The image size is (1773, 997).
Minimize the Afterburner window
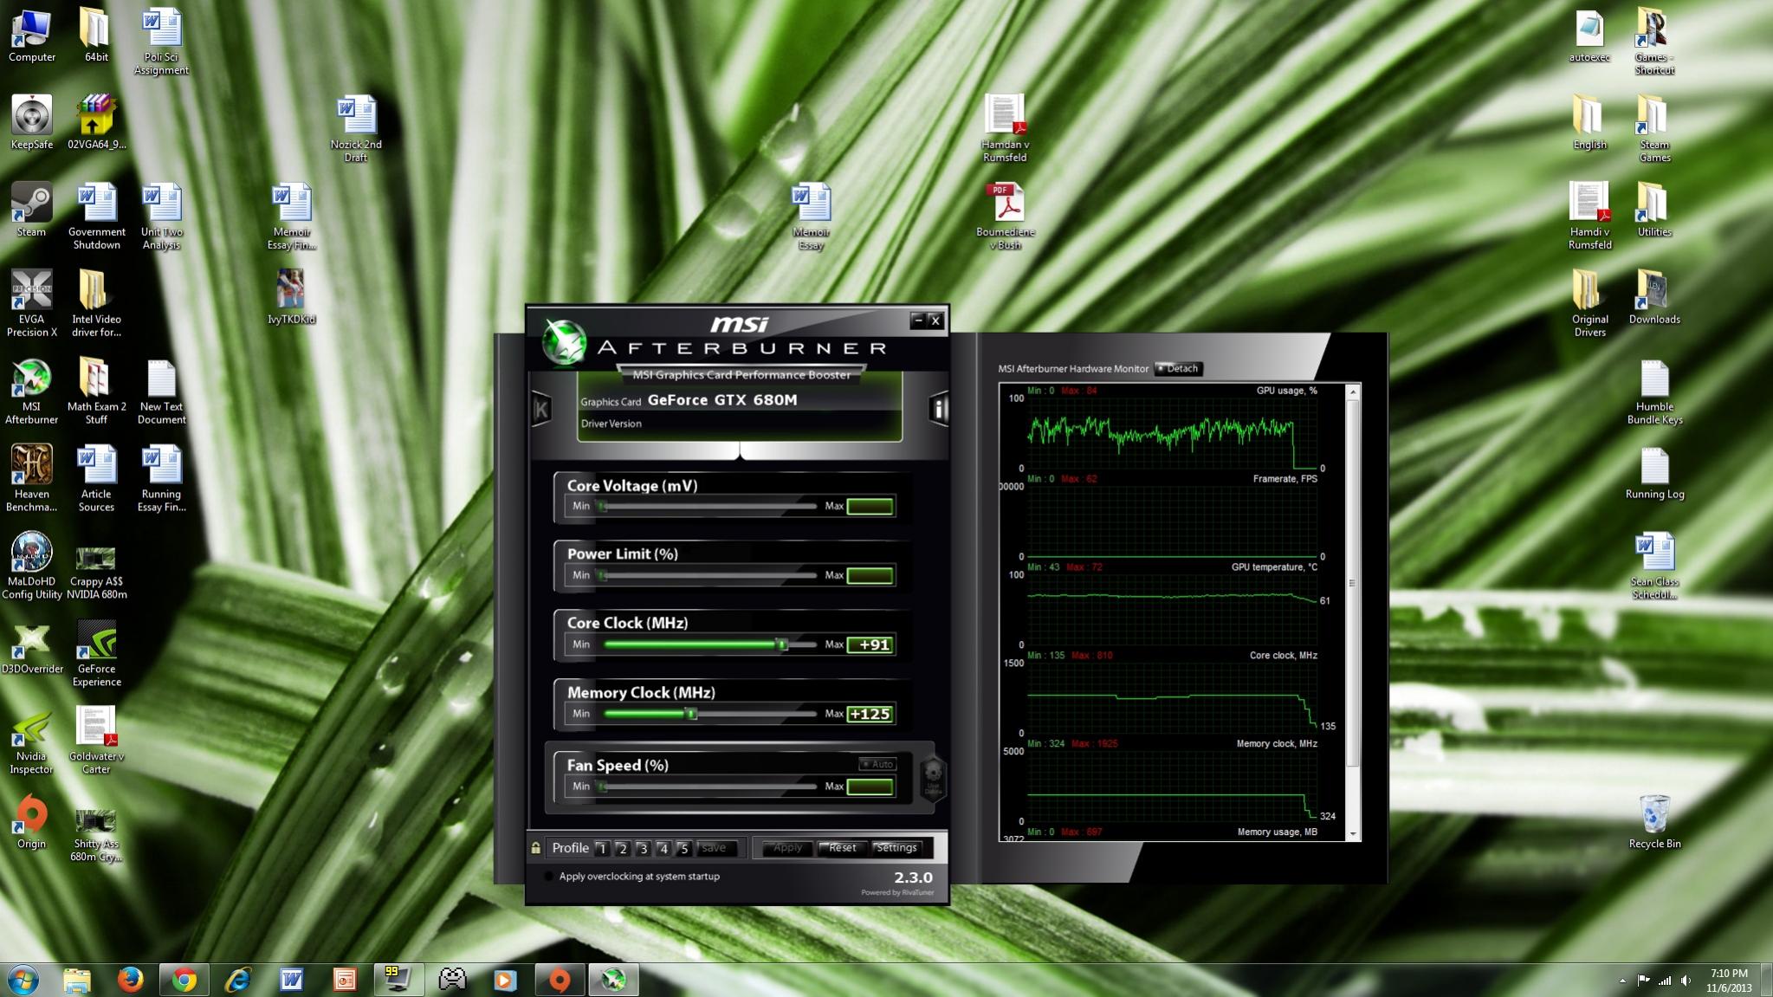918,320
